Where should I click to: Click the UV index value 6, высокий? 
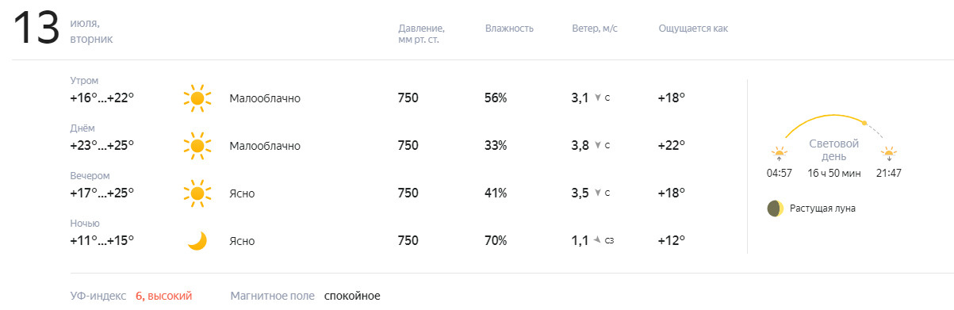163,296
